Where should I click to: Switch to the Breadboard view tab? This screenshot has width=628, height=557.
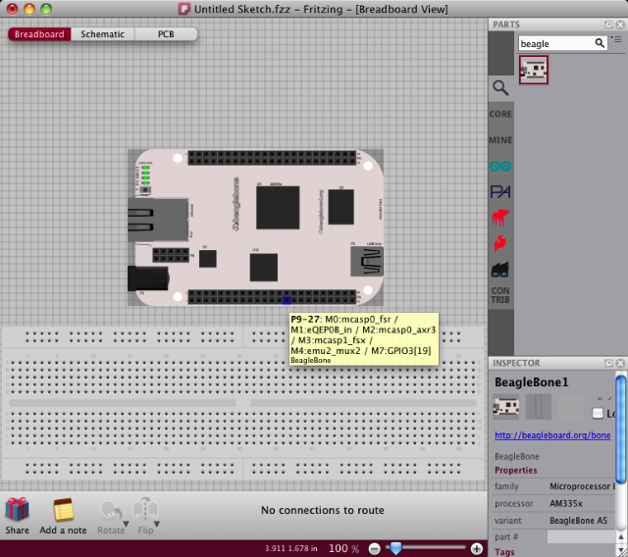39,34
